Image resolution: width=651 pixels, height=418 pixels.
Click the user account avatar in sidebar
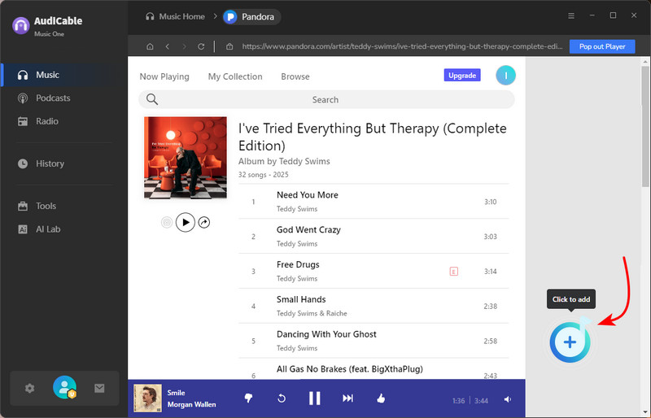click(x=65, y=387)
